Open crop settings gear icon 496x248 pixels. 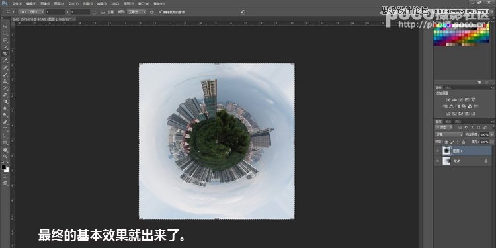click(152, 12)
